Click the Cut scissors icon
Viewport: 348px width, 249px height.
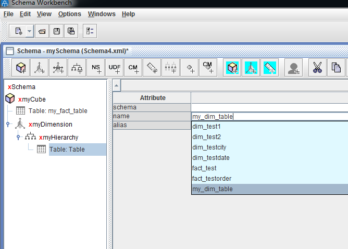click(x=317, y=68)
